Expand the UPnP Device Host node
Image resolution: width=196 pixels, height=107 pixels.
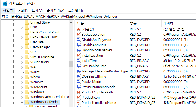coord(22,38)
